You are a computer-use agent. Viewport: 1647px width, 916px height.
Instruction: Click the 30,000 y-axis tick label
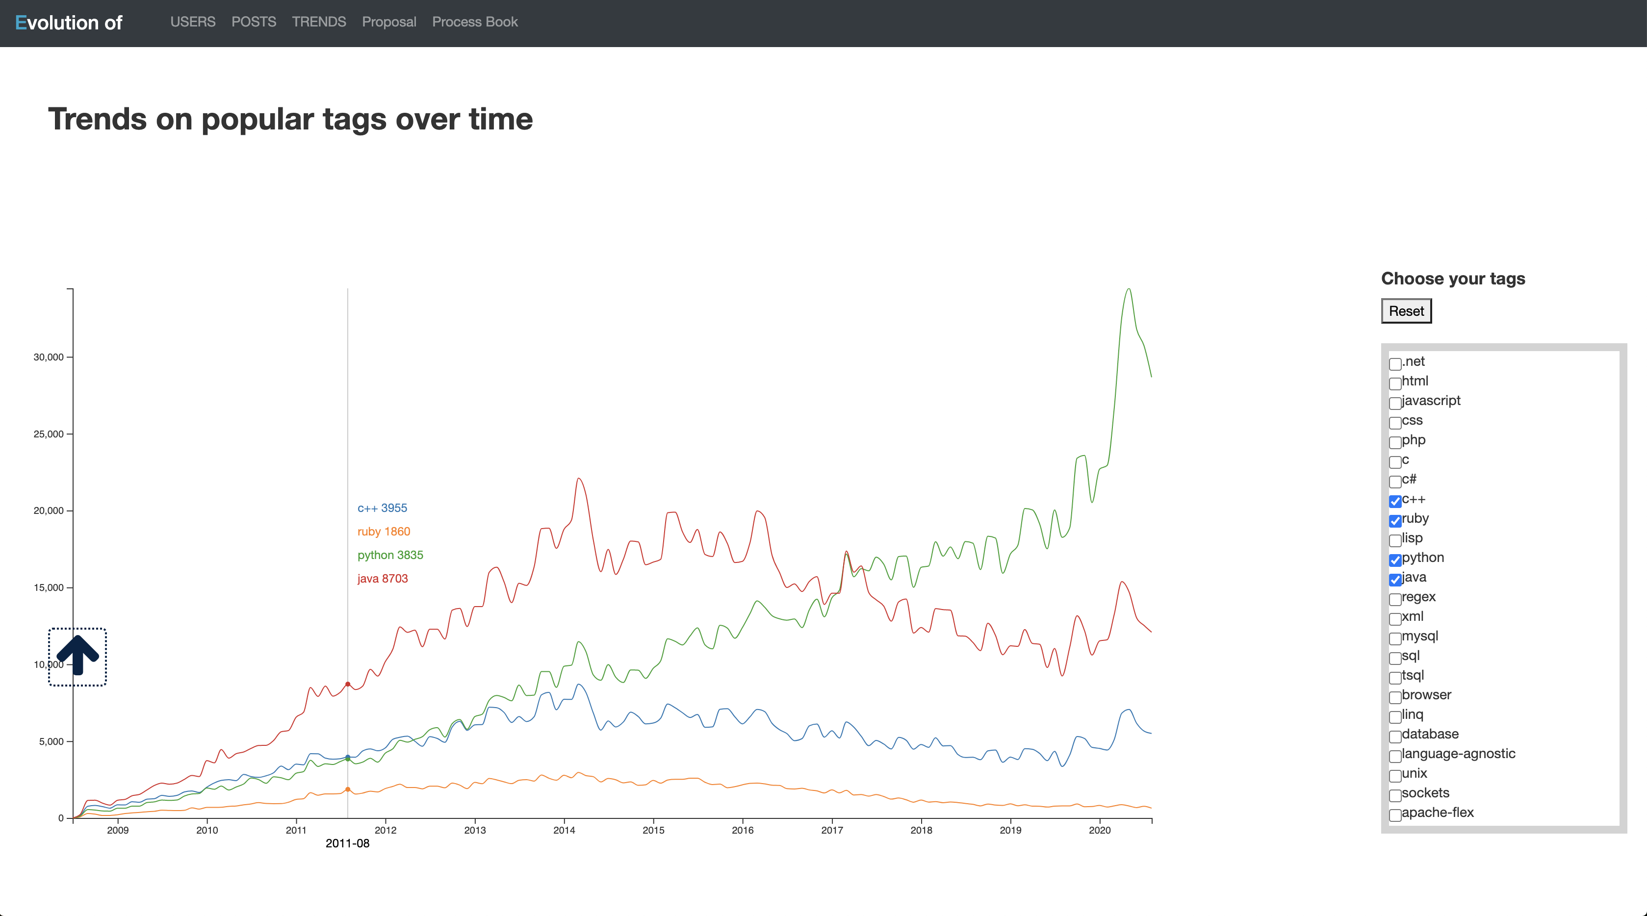coord(49,356)
